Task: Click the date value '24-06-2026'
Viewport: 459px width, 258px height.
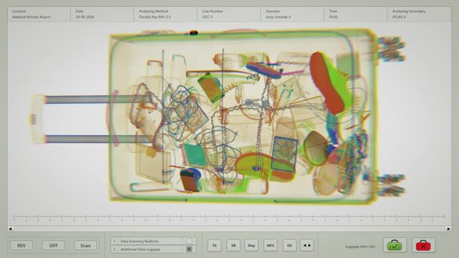Action: coord(84,17)
